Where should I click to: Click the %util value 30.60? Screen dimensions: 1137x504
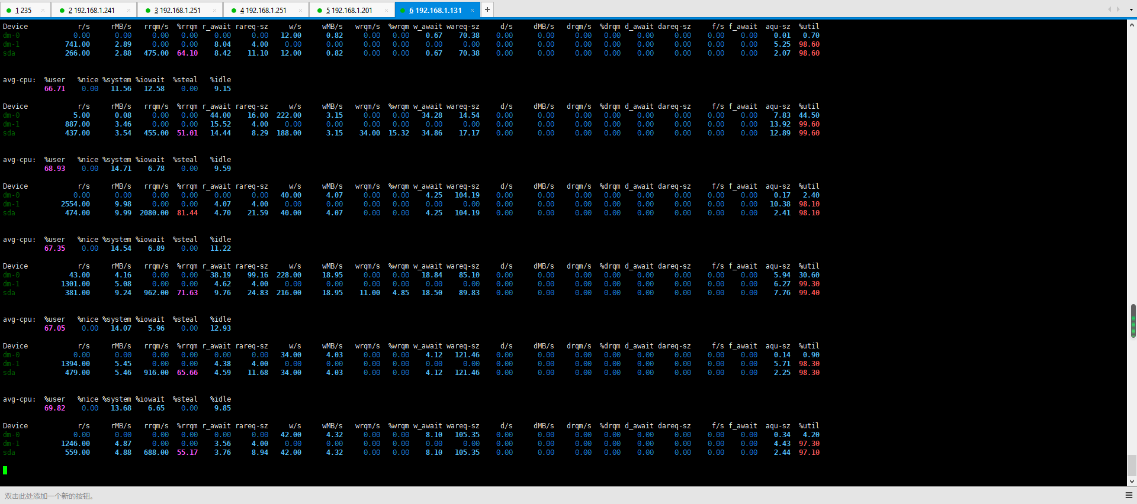click(x=809, y=275)
